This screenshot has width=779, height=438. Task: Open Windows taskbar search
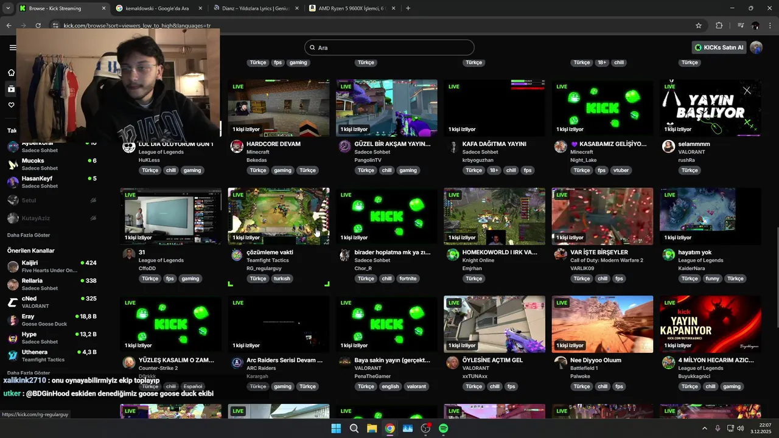(354, 428)
